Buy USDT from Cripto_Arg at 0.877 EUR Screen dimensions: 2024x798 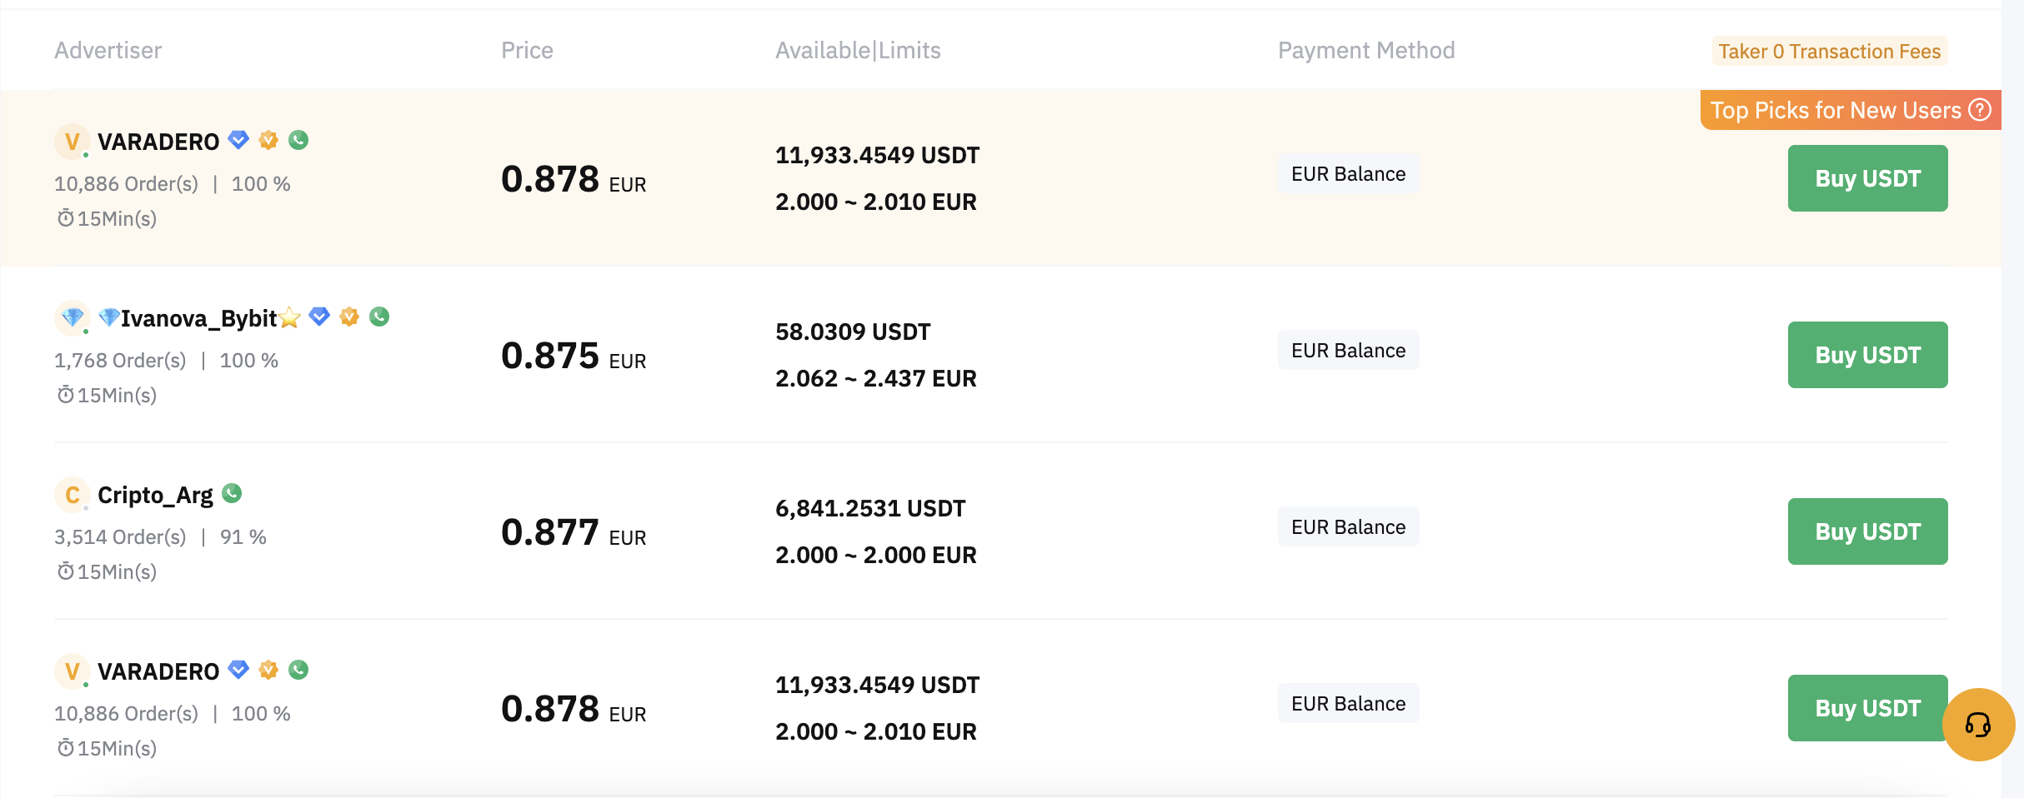click(1867, 531)
